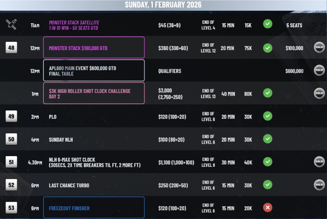Screen dimensions: 327x219
Task: Select event number 48 badge
Action: click(x=11, y=47)
